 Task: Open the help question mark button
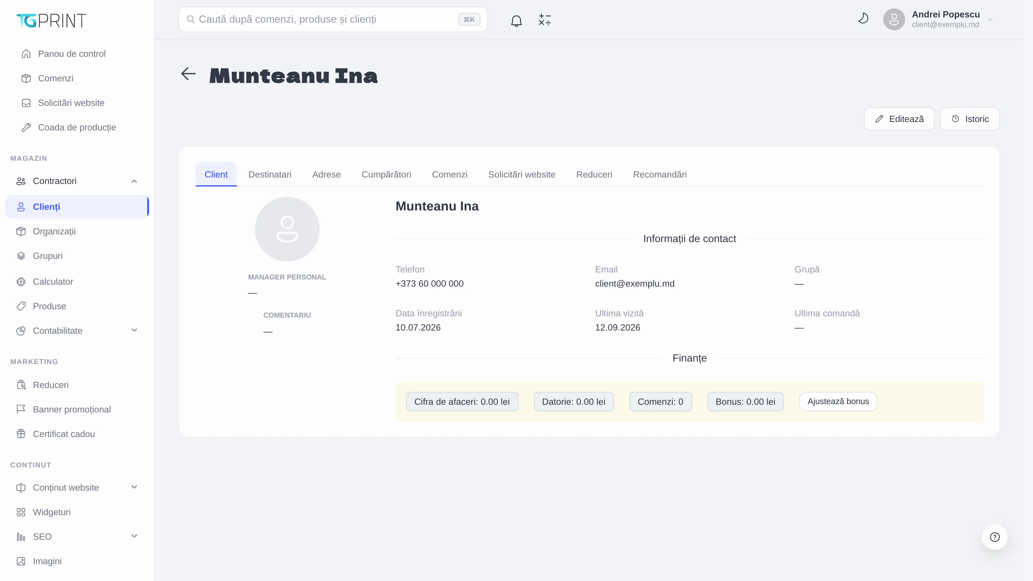point(995,537)
